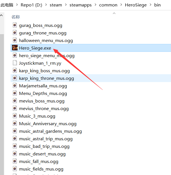Select the file name karp_king_throne_mus.ogg
Screen dimensions: 171x175
[46, 78]
